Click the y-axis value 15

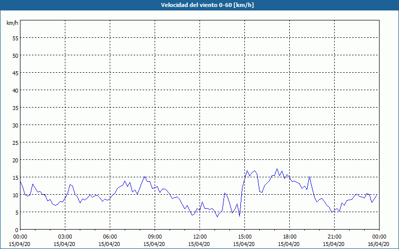click(15, 177)
